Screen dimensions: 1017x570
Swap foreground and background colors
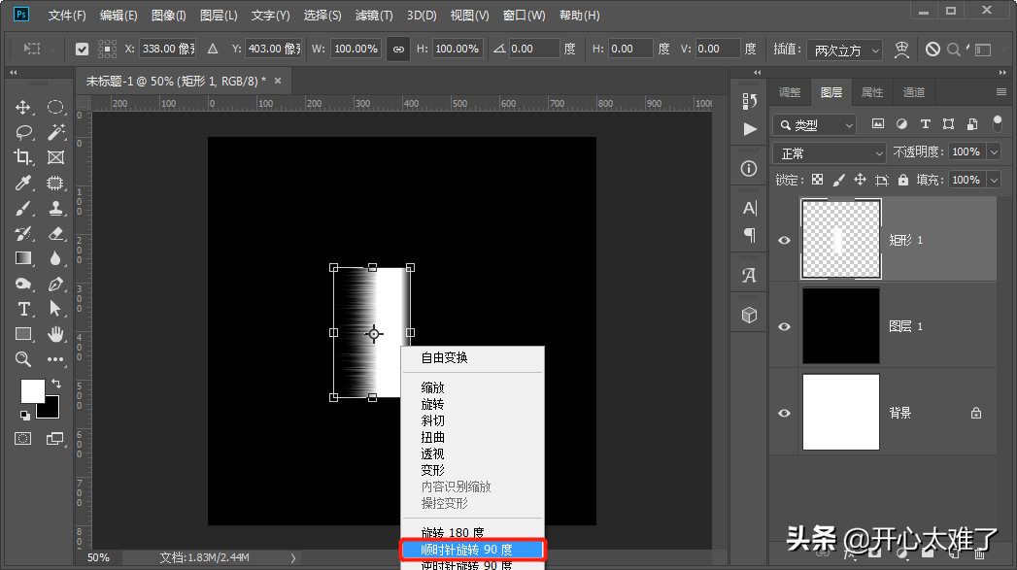(x=56, y=384)
